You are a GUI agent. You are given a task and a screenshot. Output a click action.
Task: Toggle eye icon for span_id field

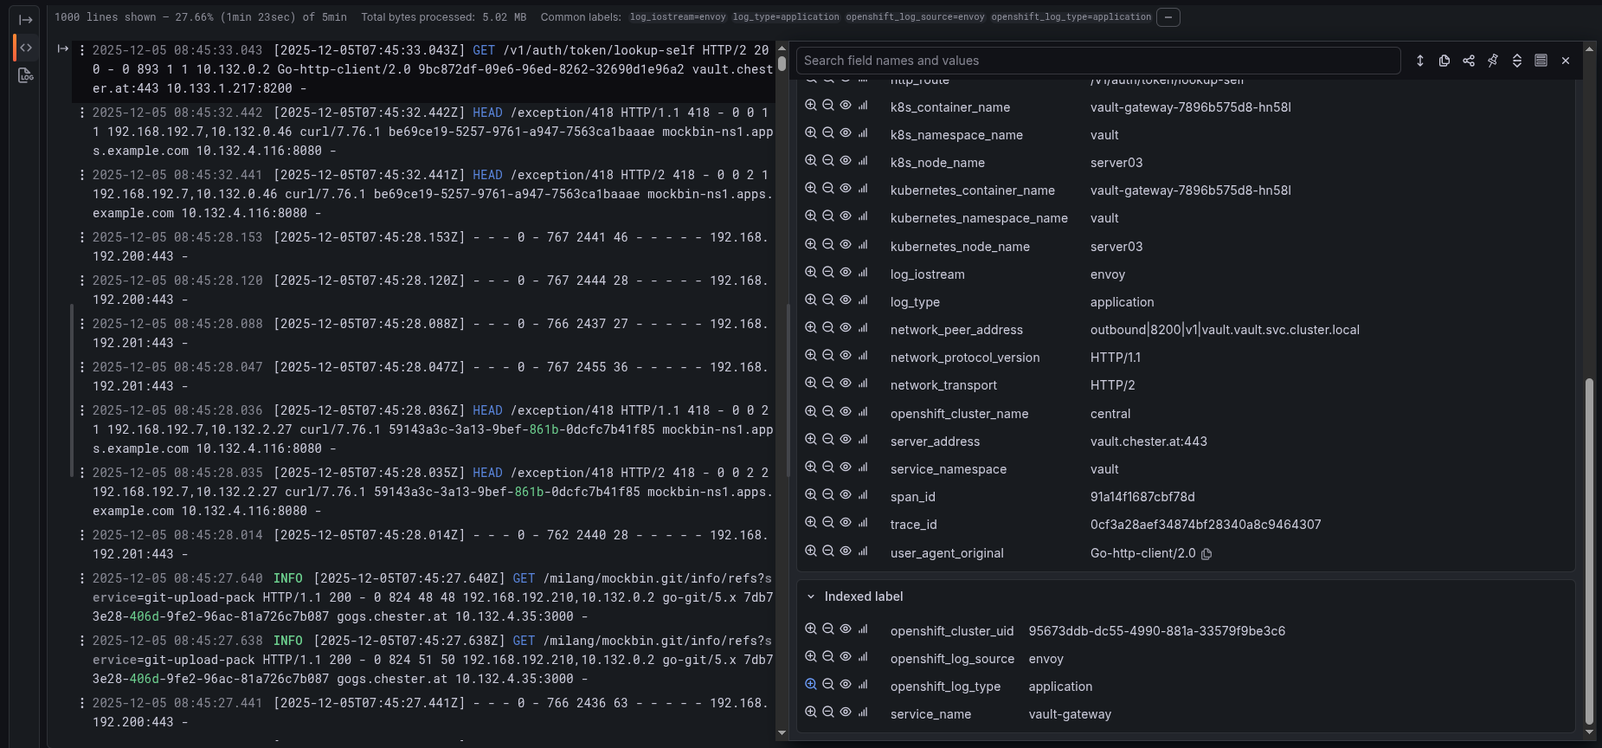[x=846, y=495]
